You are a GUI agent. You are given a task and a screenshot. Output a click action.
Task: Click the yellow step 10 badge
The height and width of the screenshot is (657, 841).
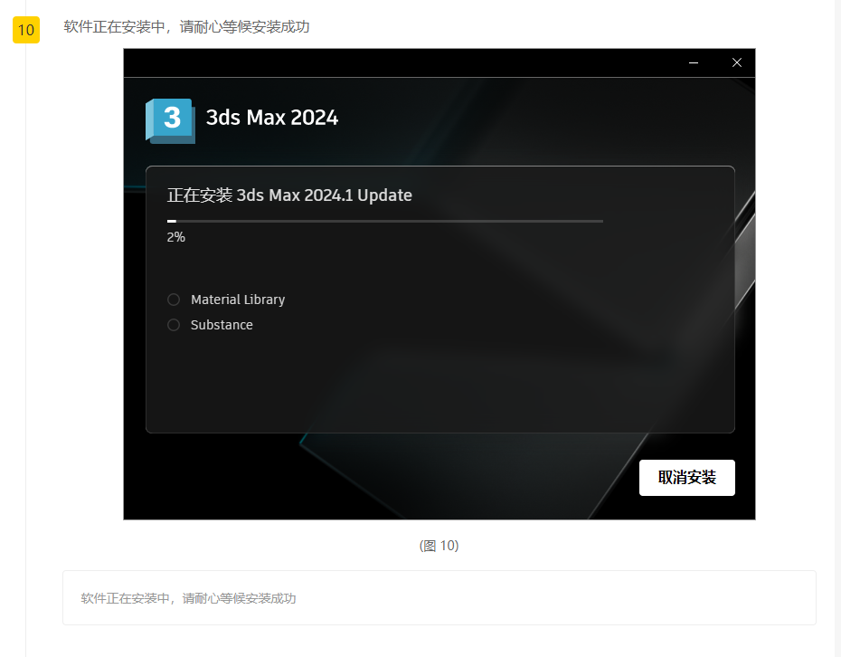click(x=25, y=30)
